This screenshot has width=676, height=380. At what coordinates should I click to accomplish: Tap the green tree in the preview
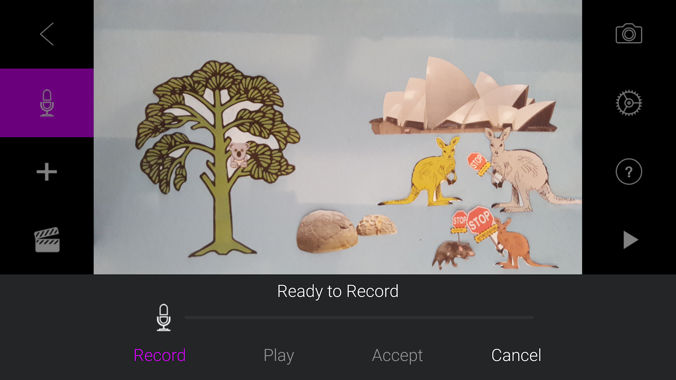pyautogui.click(x=218, y=158)
